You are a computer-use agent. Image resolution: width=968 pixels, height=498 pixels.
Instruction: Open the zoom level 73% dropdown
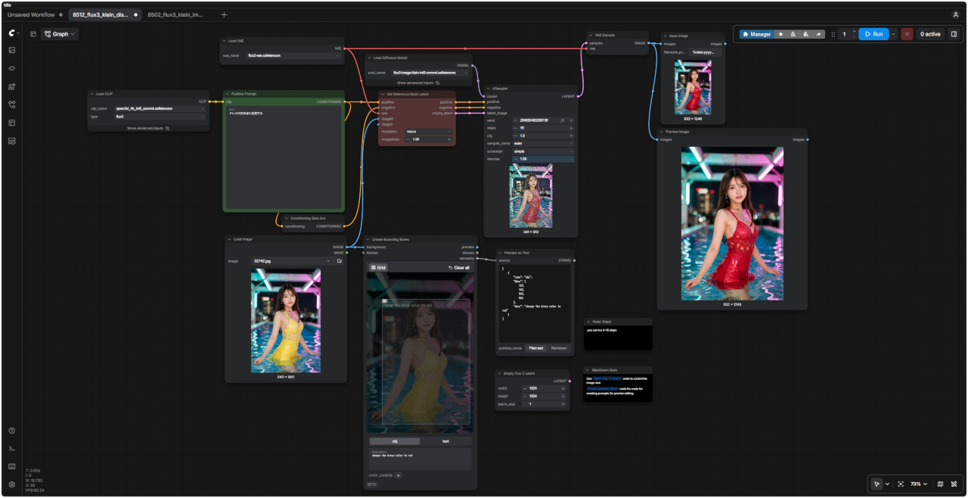point(919,484)
